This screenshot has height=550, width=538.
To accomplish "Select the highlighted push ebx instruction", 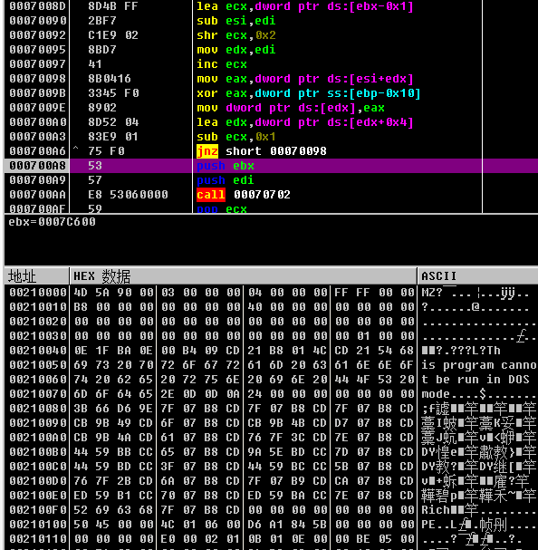I will (226, 166).
